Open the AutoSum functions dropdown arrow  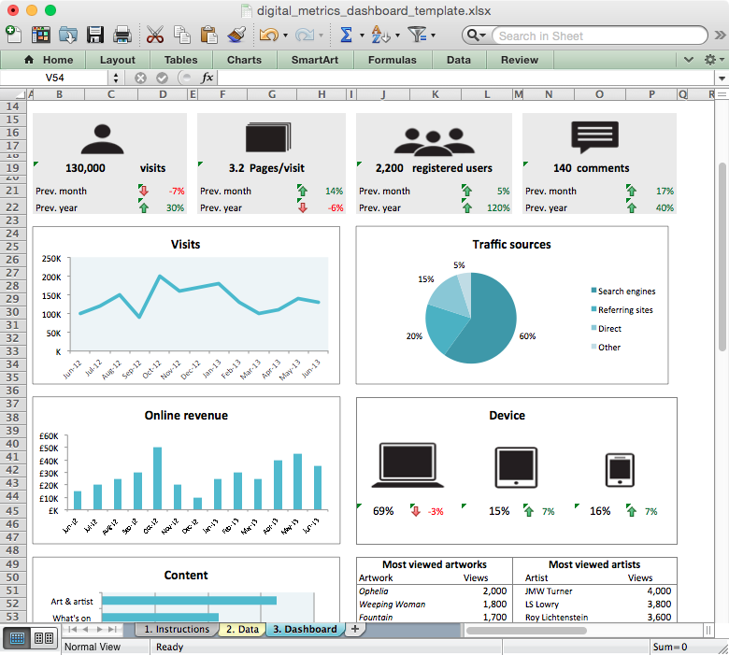point(362,36)
